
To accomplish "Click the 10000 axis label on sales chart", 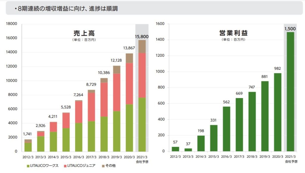I will 12,81.
